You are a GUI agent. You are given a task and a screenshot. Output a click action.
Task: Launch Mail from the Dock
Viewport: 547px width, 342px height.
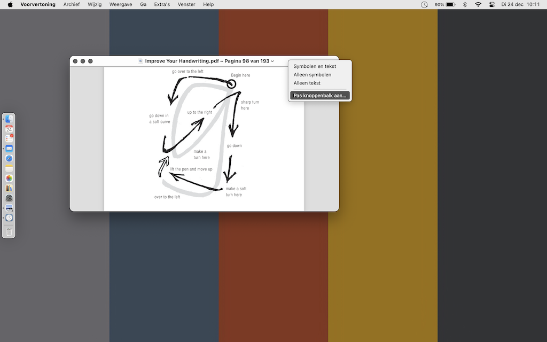(x=9, y=149)
